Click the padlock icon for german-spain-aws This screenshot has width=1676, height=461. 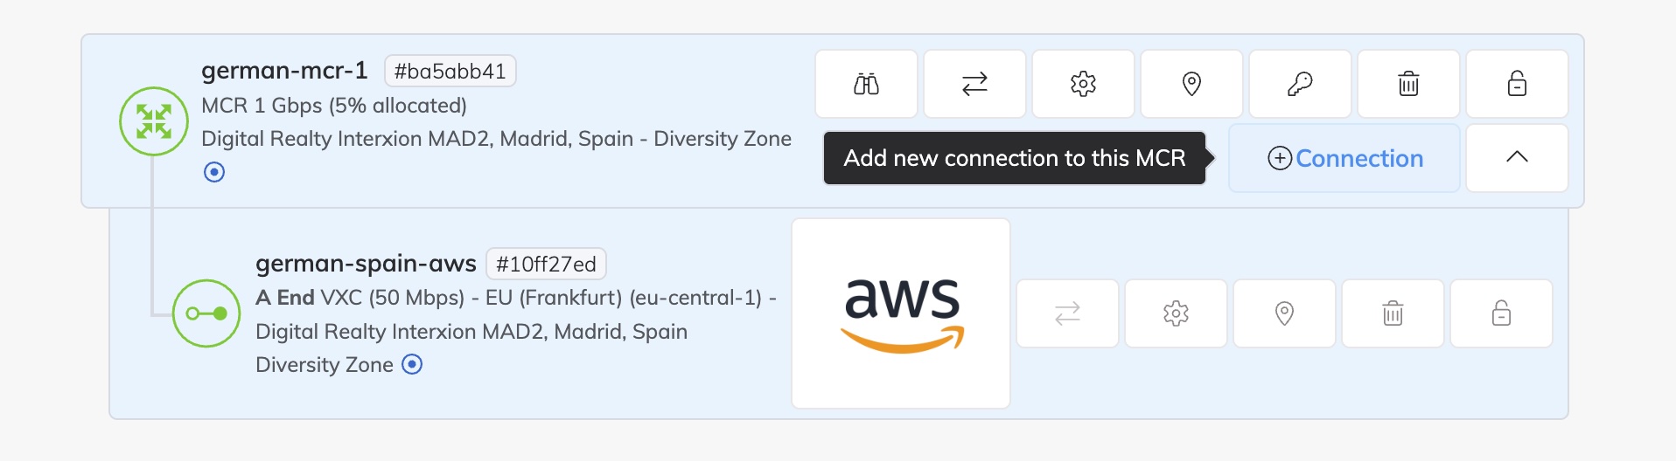click(1501, 313)
